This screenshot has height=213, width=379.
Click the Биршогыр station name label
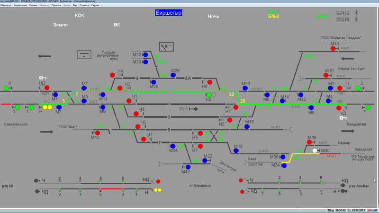pos(169,13)
